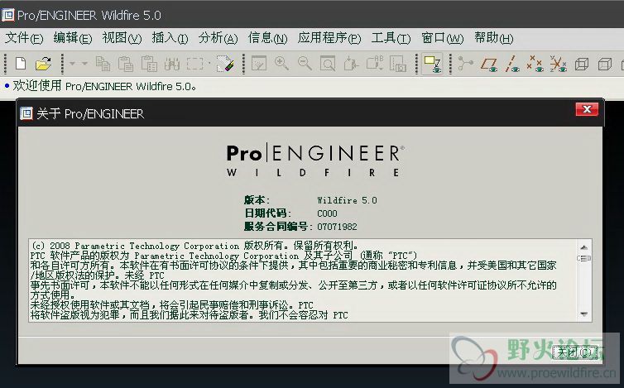Click the Paste Special icon

pyautogui.click(x=149, y=64)
